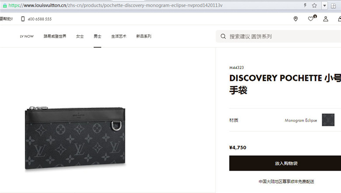Open the 生活艺术 menu item
Image resolution: width=341 pixels, height=193 pixels.
point(119,36)
